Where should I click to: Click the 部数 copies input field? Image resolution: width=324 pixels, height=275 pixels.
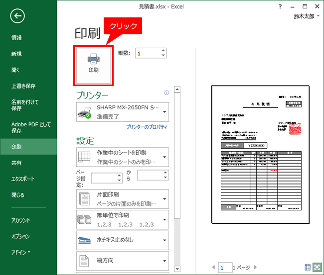pyautogui.click(x=148, y=53)
